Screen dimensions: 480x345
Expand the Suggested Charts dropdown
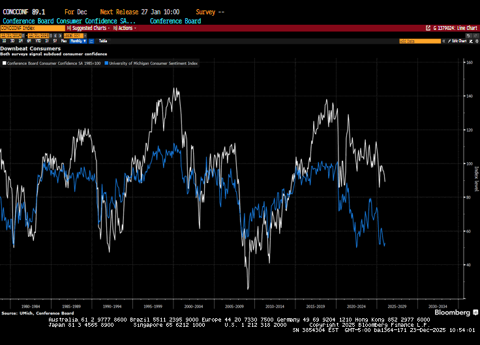89,29
